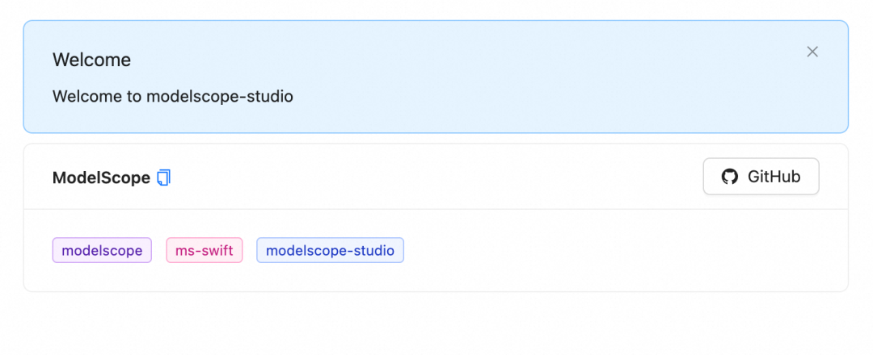Screen dimensions: 873x355
Task: Click the blank card body right of the tags
Action: pos(613,251)
